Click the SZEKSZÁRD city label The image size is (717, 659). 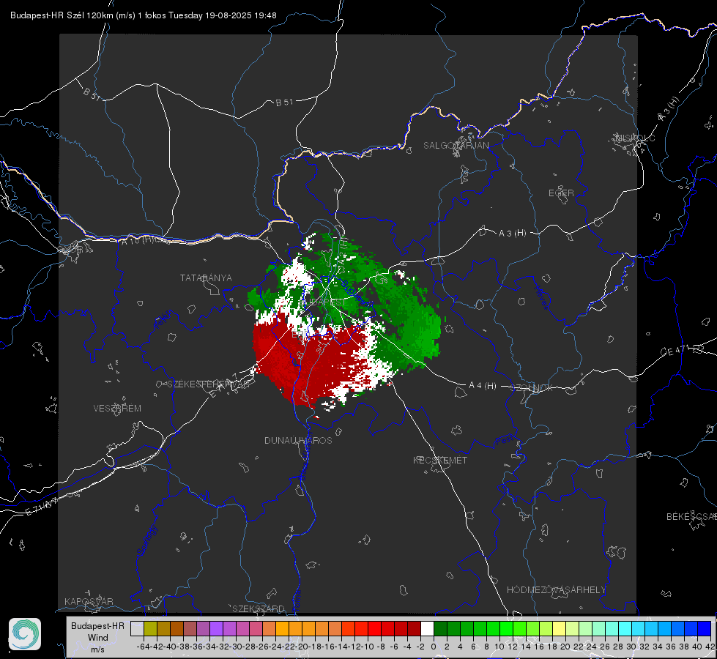click(x=259, y=608)
